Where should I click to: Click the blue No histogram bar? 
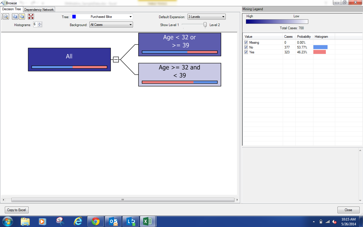pos(320,47)
